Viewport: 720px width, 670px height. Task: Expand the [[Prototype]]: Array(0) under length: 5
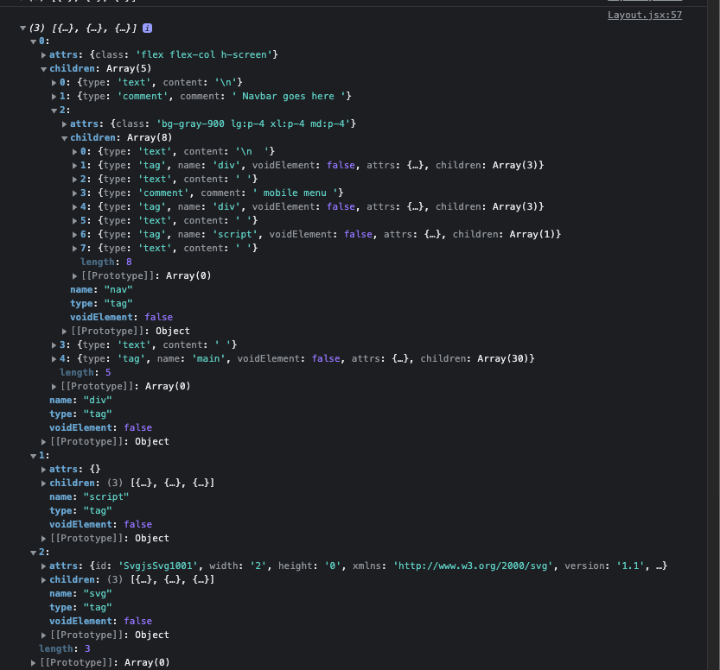click(54, 387)
